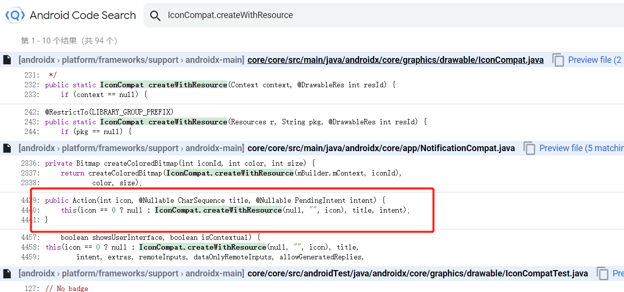
Task: Click the "Preview file (2" text link
Action: coord(595,60)
